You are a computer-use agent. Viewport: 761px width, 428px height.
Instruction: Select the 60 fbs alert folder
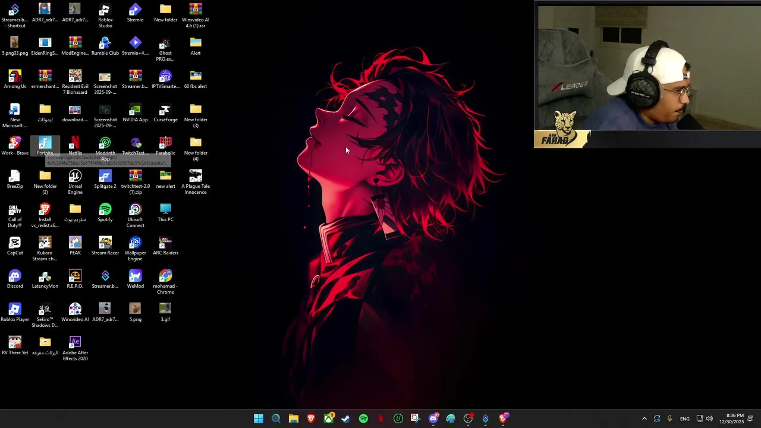pos(196,80)
